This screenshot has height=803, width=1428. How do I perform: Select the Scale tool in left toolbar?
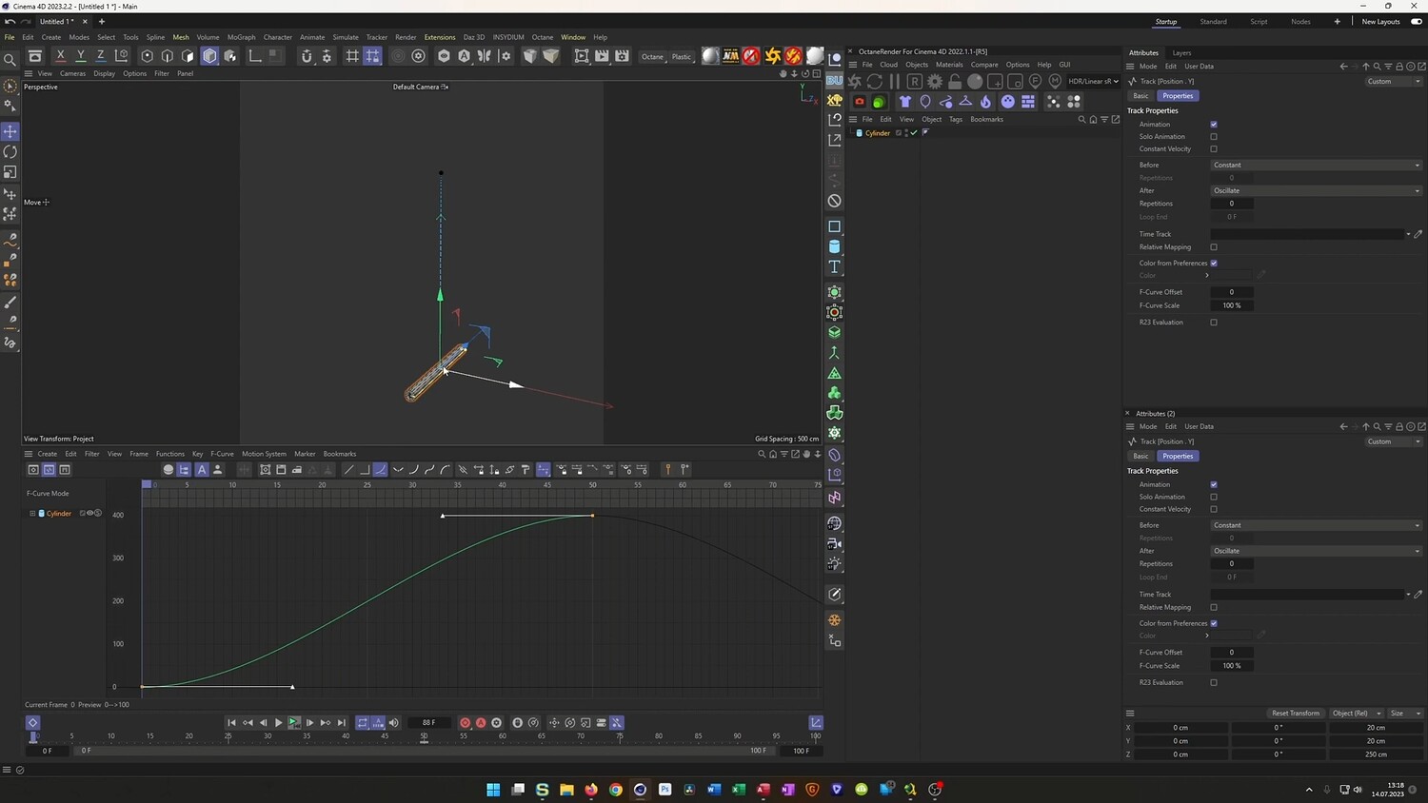[x=10, y=172]
